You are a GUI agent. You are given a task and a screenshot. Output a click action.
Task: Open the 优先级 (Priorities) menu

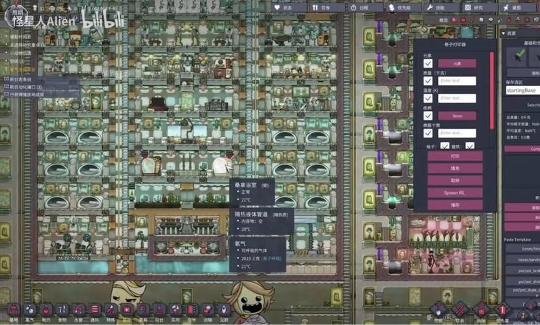(x=403, y=8)
